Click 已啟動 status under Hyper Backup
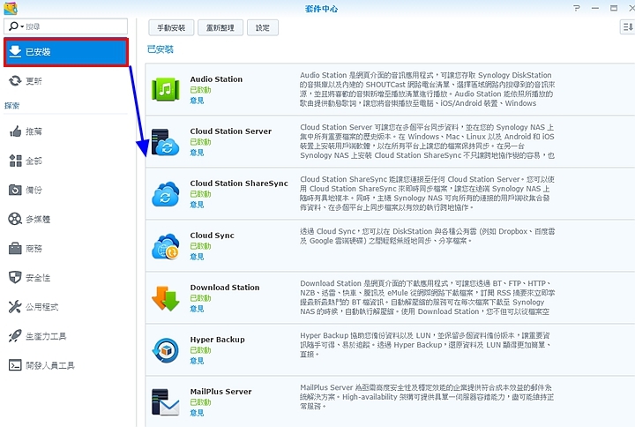Viewport: 635px width, 427px height. (x=200, y=350)
